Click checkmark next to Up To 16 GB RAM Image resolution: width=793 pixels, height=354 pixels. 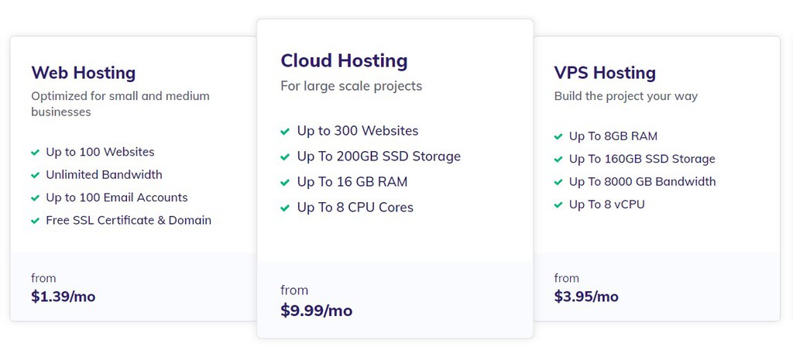[285, 183]
